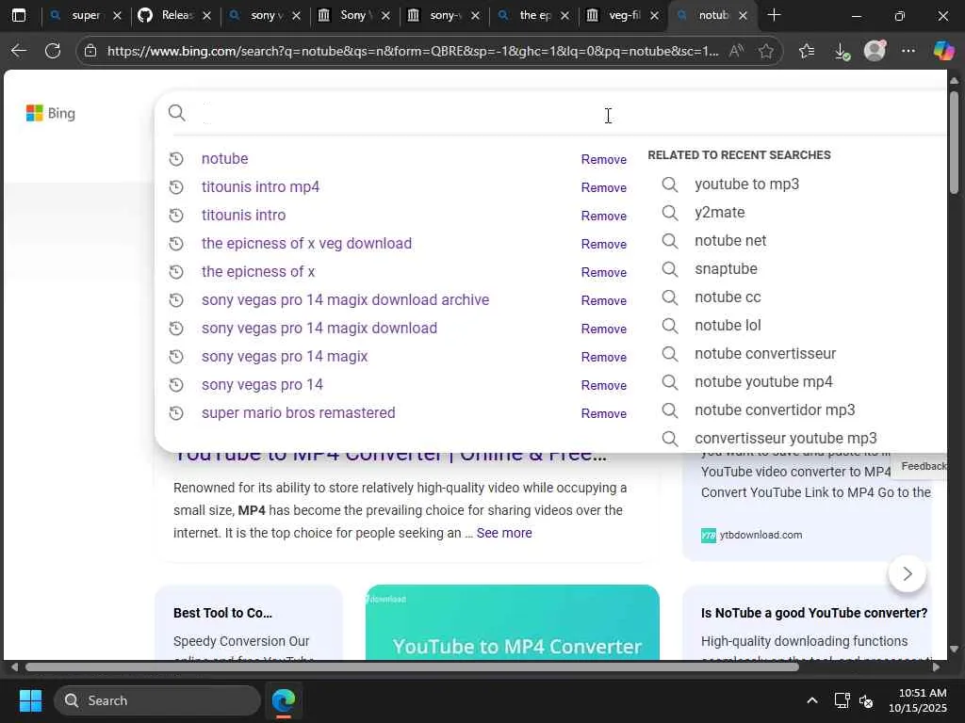Open the 'Best Tool to Co…' card
The height and width of the screenshot is (723, 965).
point(249,622)
